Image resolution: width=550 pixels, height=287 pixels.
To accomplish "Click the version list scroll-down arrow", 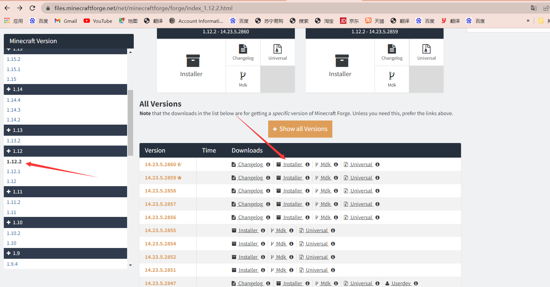I will pos(130,265).
